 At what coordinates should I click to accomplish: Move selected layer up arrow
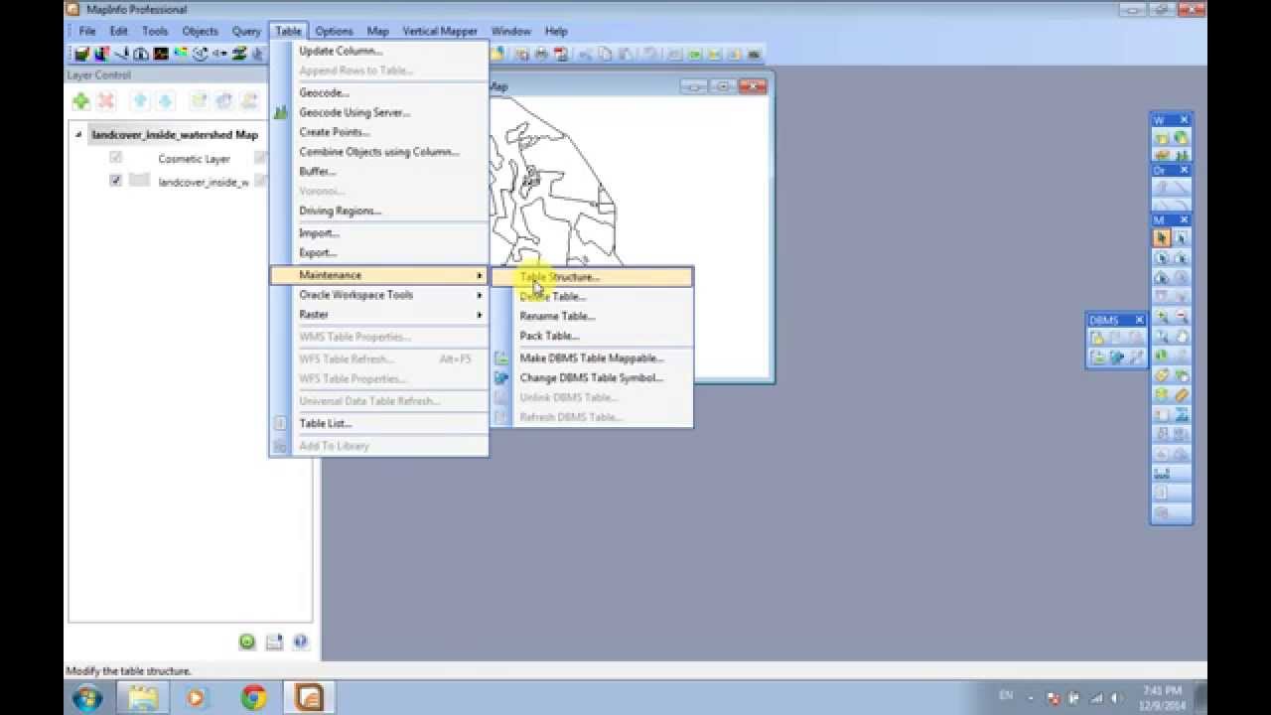tap(140, 101)
